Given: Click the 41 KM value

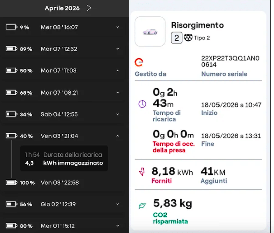Looking at the screenshot, I should [x=213, y=171].
